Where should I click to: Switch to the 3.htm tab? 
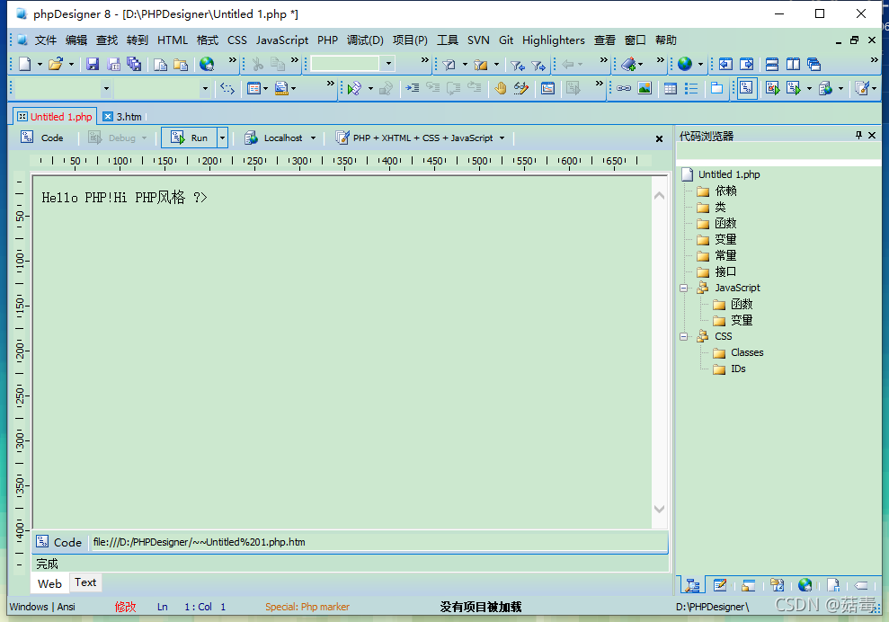click(x=122, y=117)
